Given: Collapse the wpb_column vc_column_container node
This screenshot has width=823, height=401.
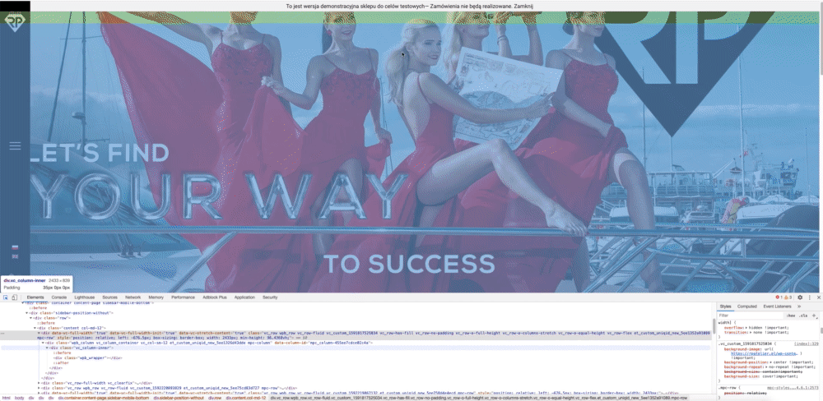Looking at the screenshot, I should coord(43,343).
